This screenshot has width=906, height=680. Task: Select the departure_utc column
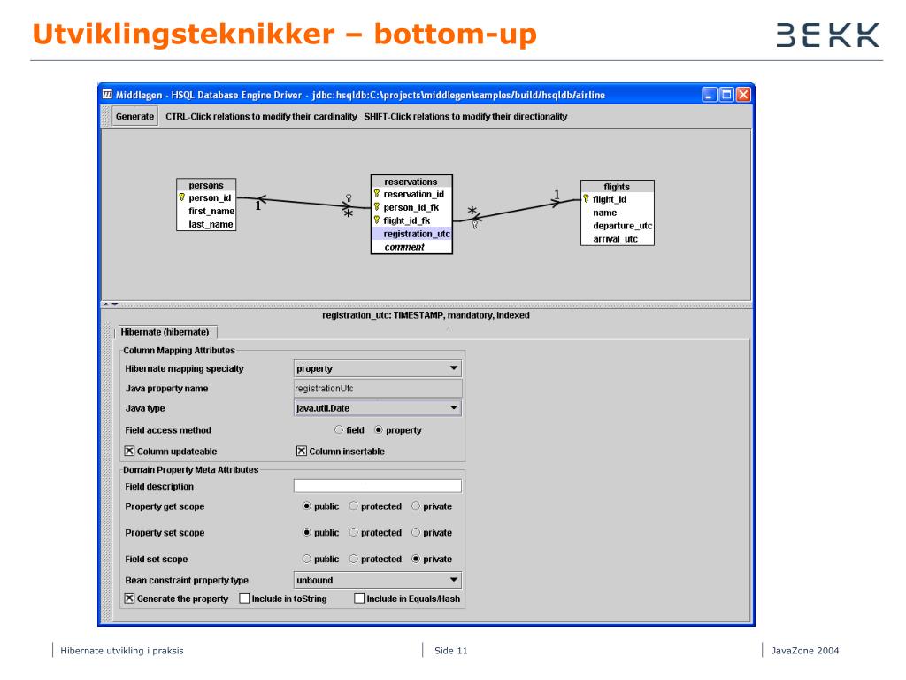pos(622,226)
